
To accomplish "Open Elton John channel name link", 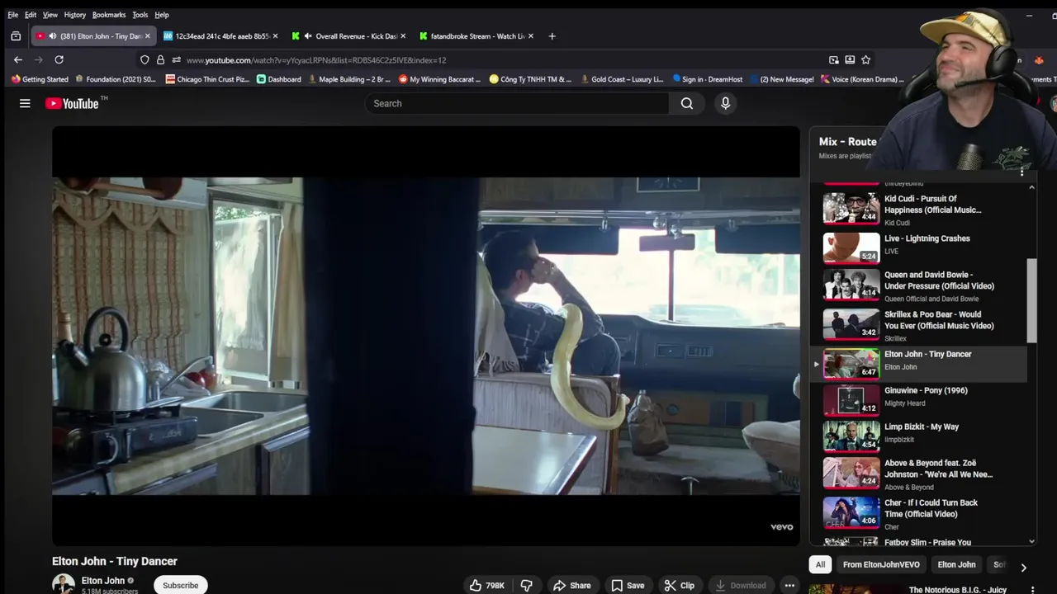I will tap(103, 581).
